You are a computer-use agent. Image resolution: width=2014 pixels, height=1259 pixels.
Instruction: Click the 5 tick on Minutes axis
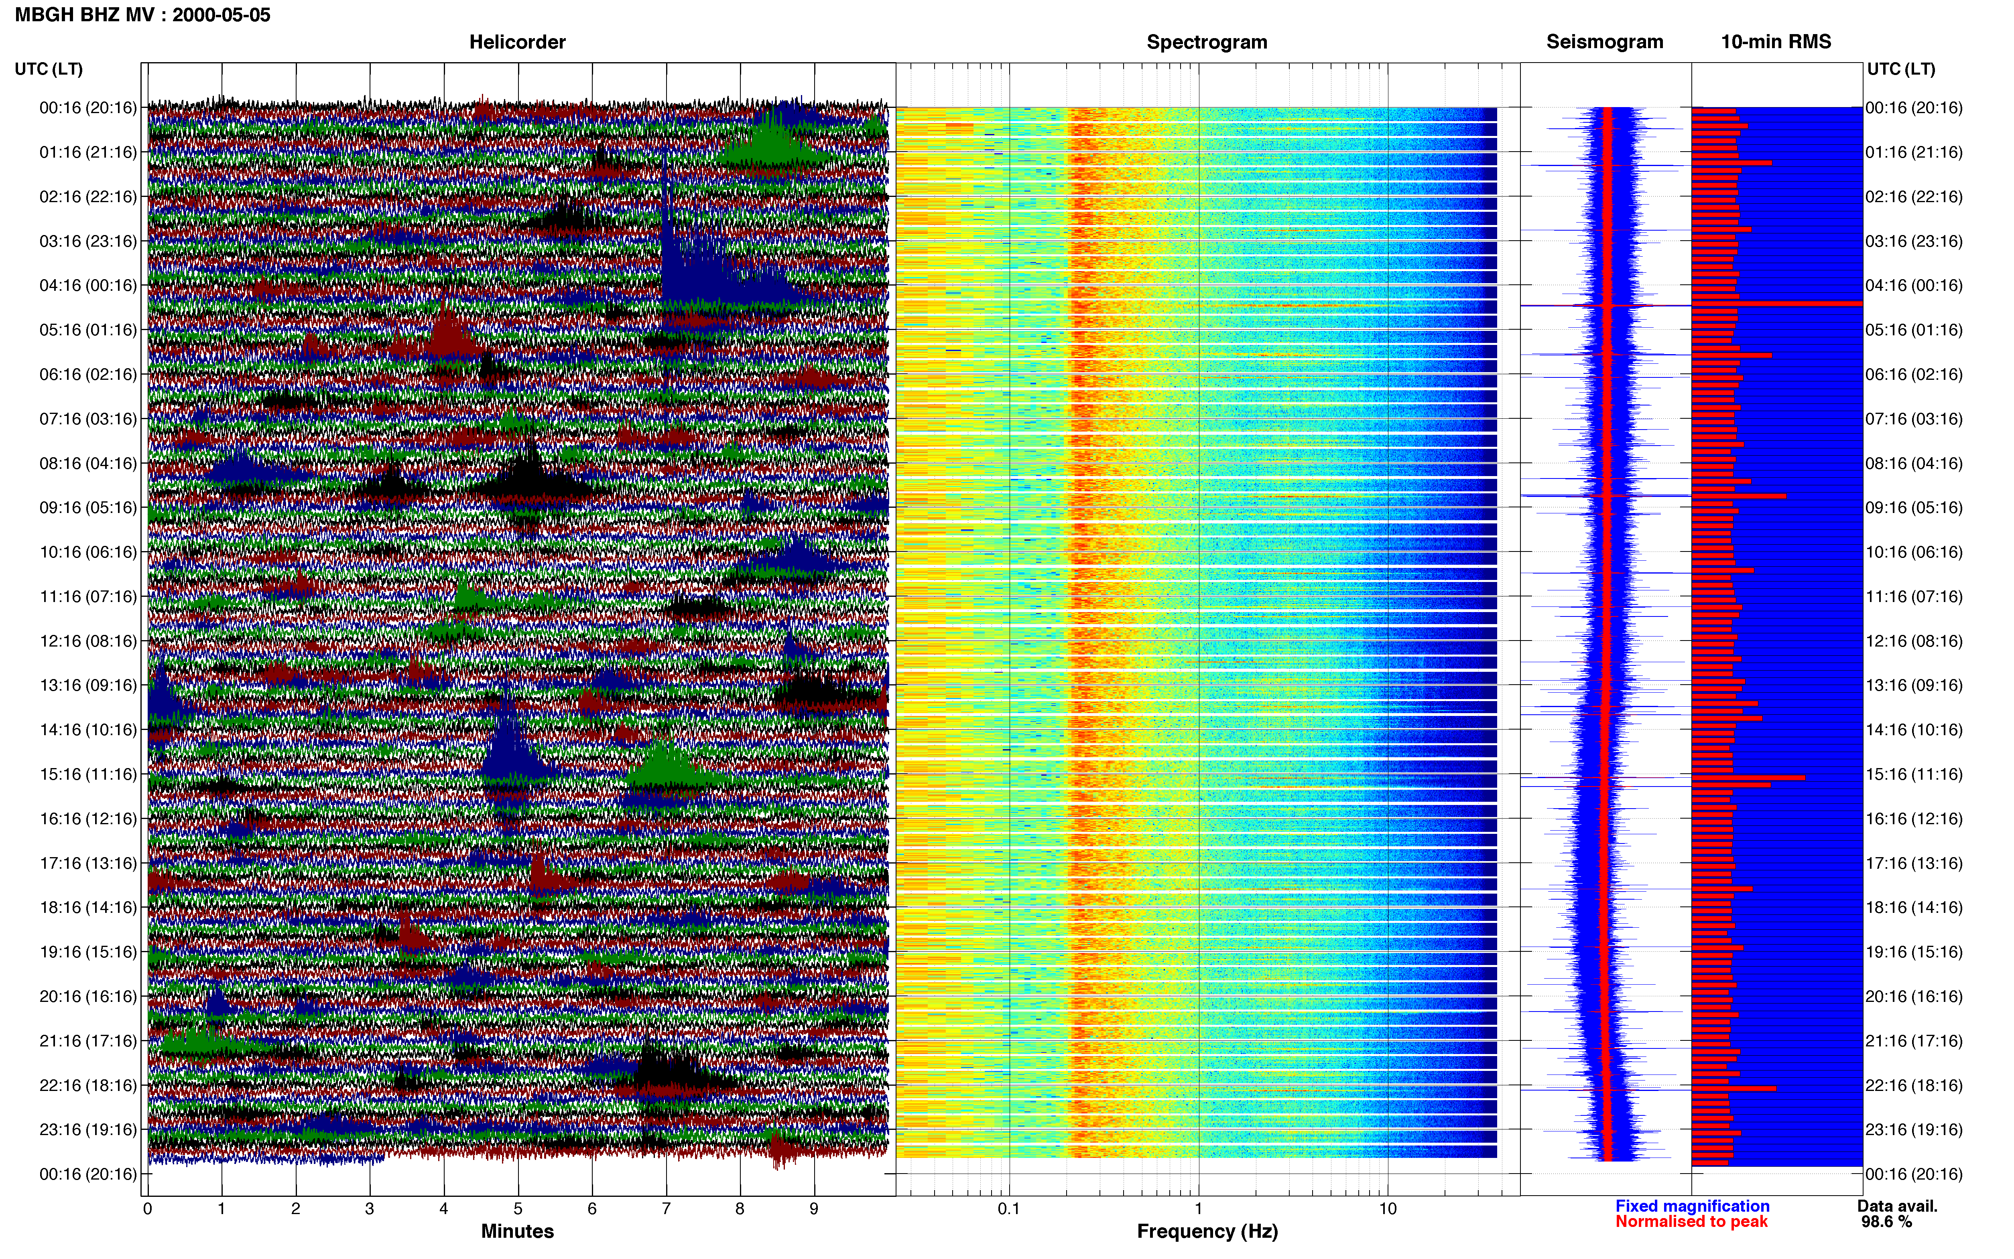518,1209
